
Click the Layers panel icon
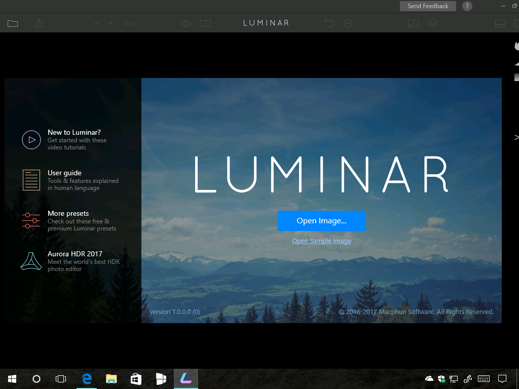[433, 23]
